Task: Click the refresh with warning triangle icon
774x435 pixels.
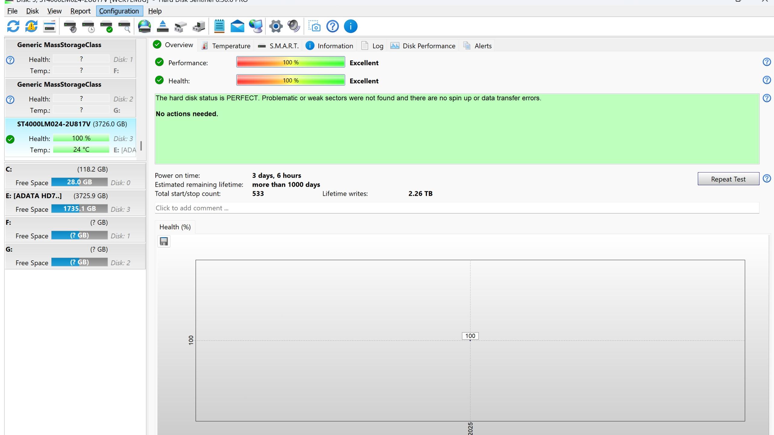Action: coord(31,26)
